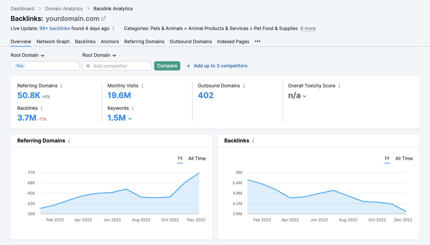The height and width of the screenshot is (245, 430).
Task: Click the 3.7M backlinks value
Action: pyautogui.click(x=27, y=118)
